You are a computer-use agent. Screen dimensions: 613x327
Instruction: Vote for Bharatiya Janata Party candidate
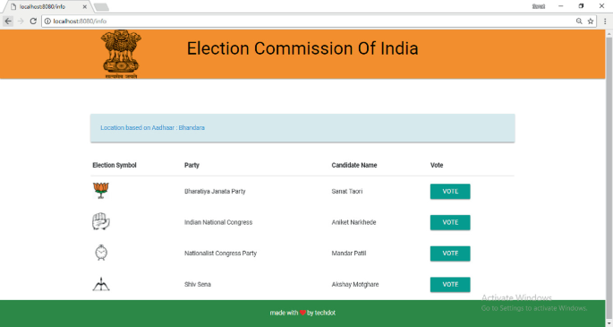tap(450, 191)
